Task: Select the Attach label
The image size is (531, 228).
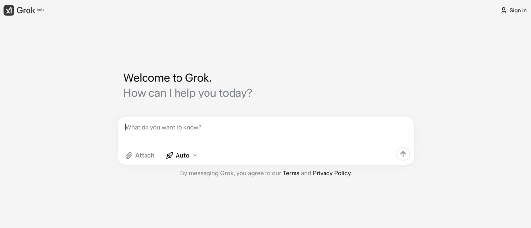Action: click(x=145, y=156)
